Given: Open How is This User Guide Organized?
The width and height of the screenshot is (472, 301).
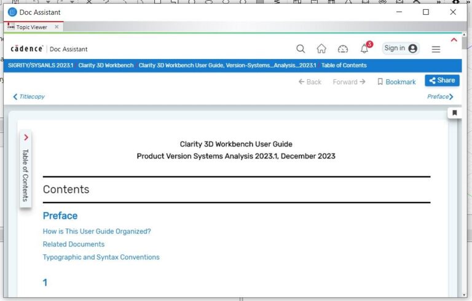Looking at the screenshot, I should [96, 231].
